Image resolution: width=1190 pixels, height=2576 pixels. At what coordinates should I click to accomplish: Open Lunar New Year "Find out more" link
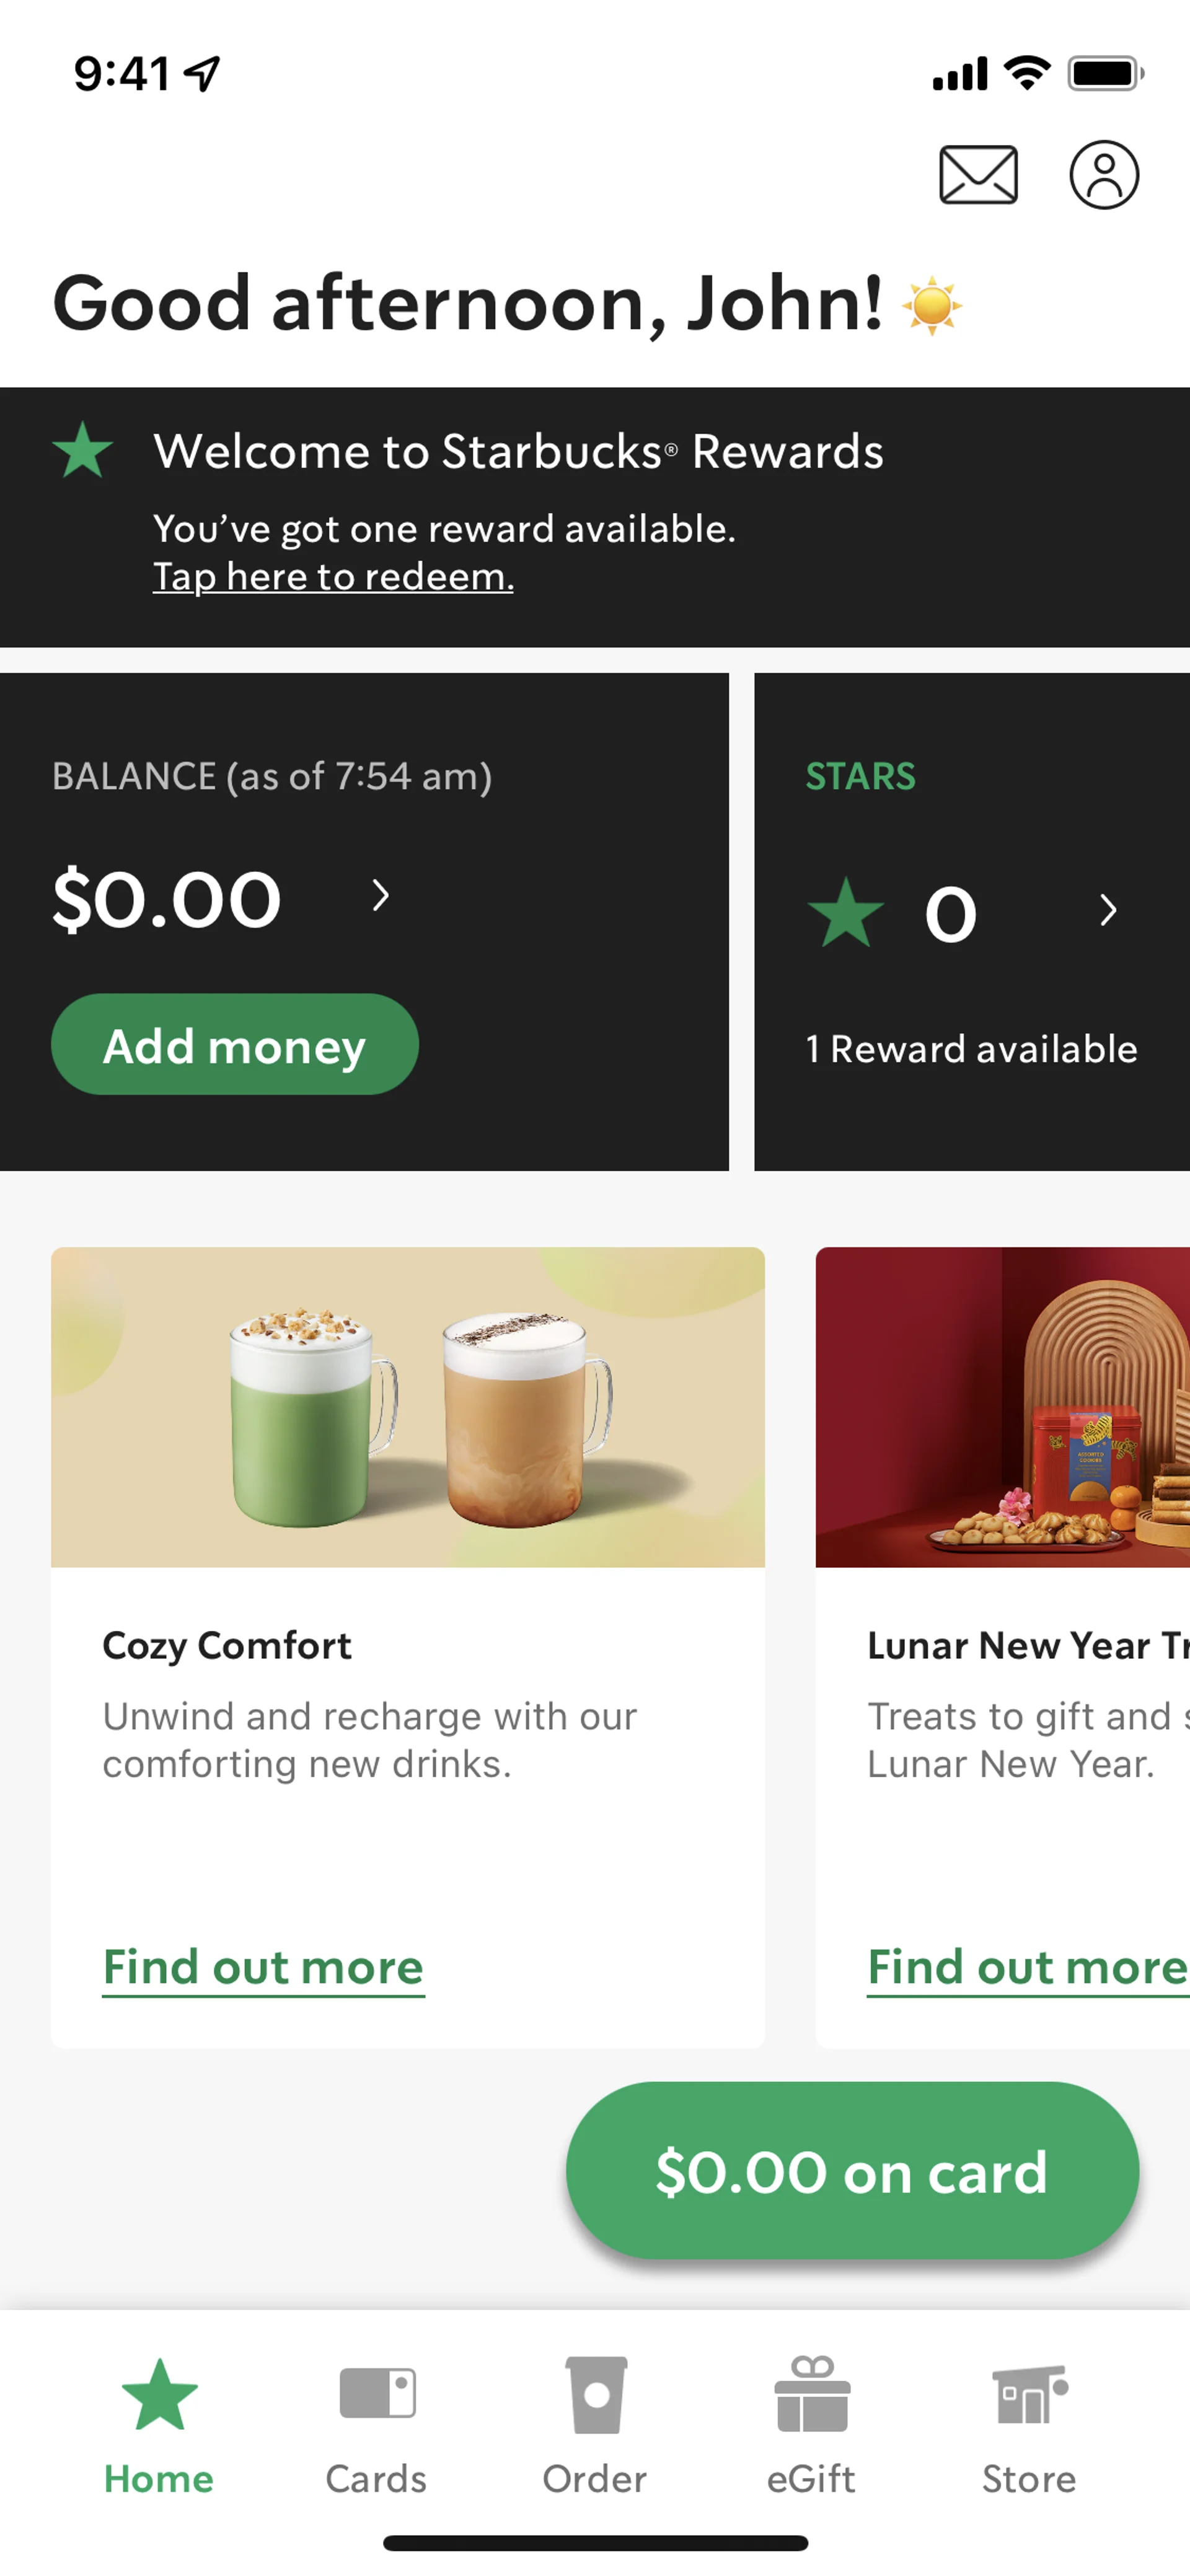pyautogui.click(x=1027, y=1967)
